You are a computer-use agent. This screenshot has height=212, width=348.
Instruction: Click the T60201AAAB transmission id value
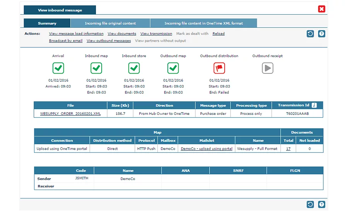297,114
